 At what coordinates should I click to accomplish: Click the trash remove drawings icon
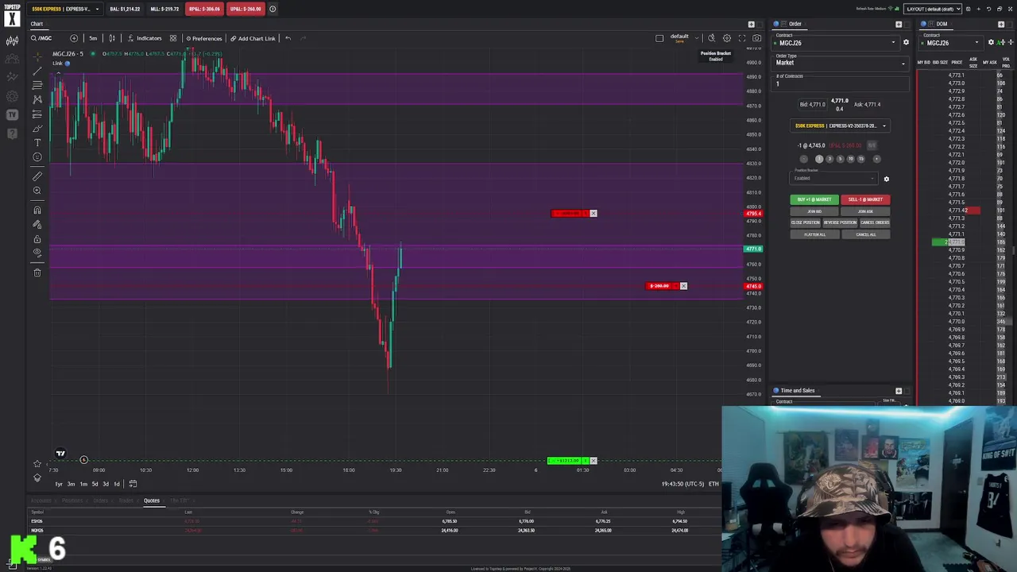tap(37, 272)
